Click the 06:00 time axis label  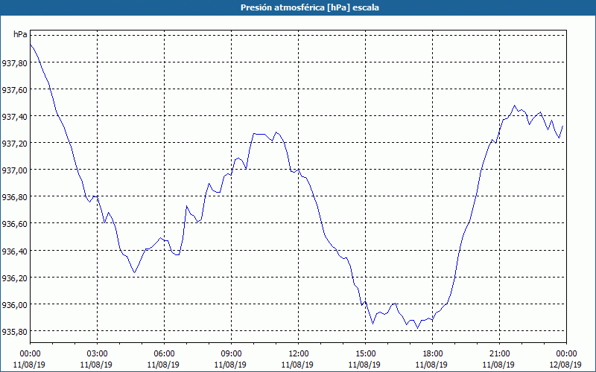tap(164, 354)
